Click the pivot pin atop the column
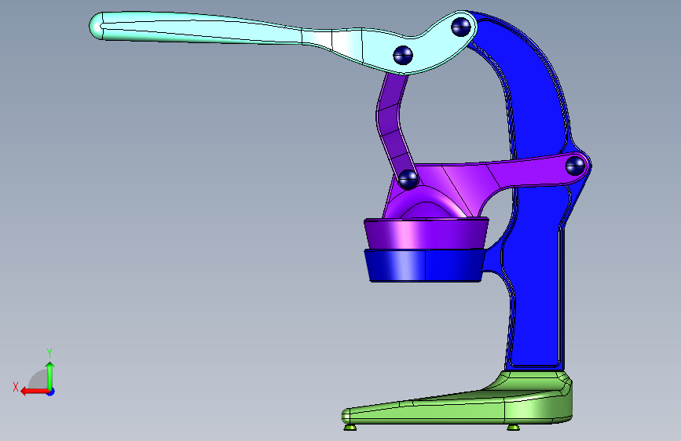The image size is (681, 441). click(461, 27)
